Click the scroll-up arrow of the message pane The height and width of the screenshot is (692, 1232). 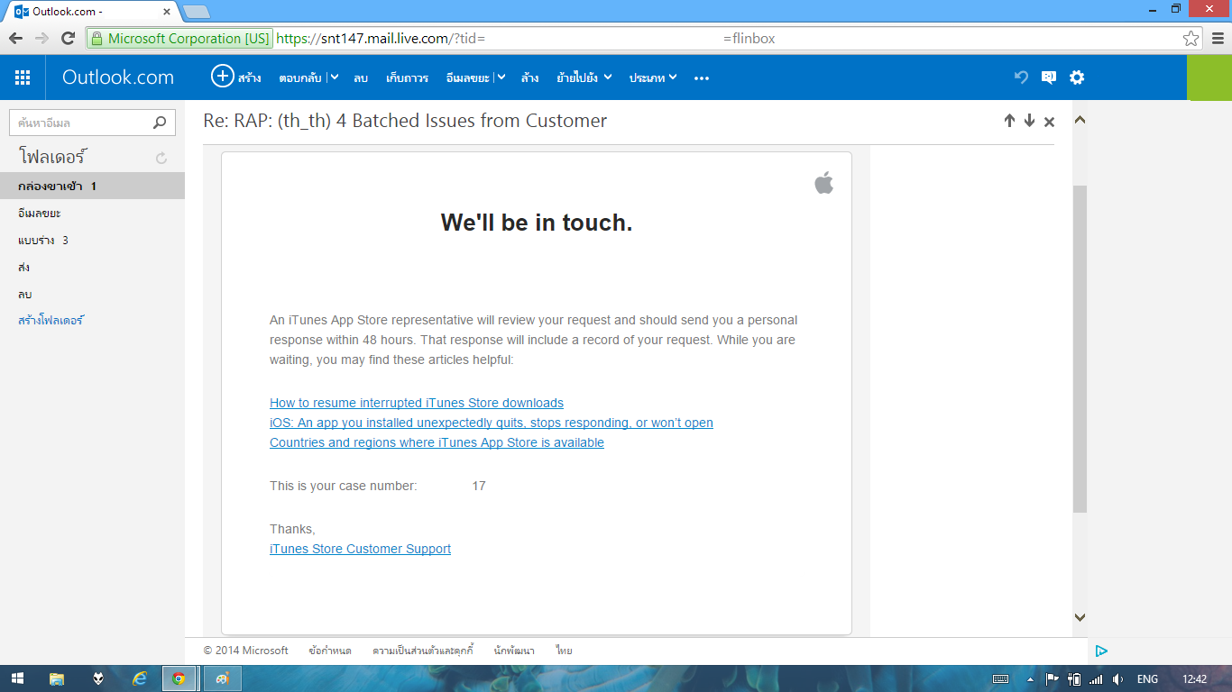[1080, 120]
